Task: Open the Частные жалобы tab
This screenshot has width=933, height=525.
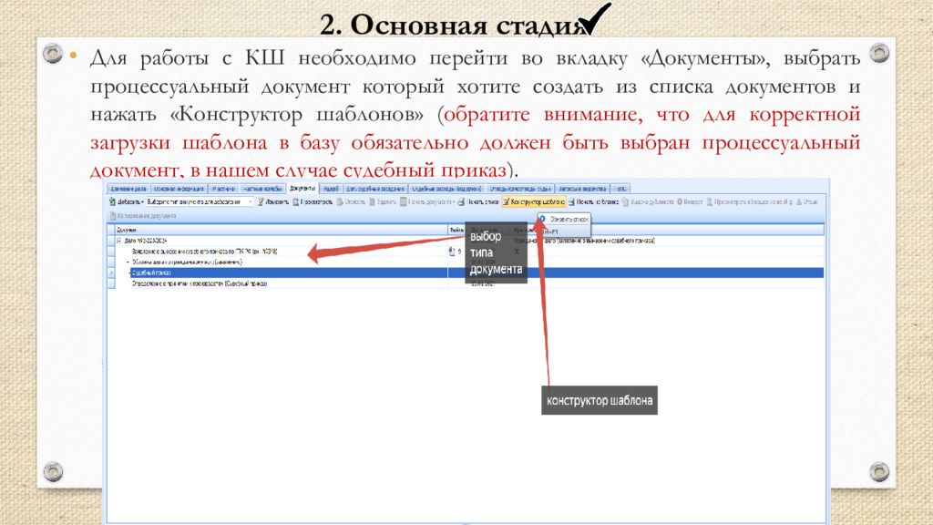Action: click(x=262, y=189)
